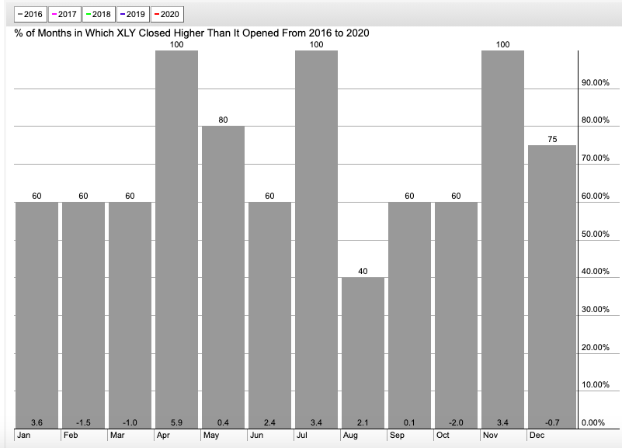Viewport: 622px width, 448px height.
Task: Select the April bar reaching 100
Action: click(176, 239)
